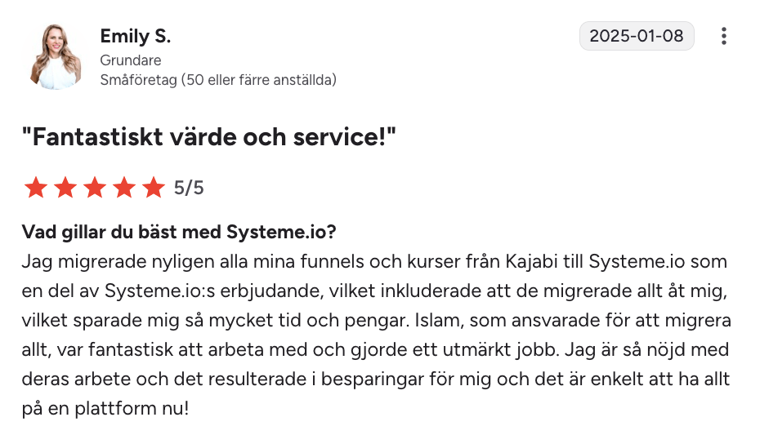Click the second red rating star
This screenshot has width=760, height=435.
(x=65, y=189)
